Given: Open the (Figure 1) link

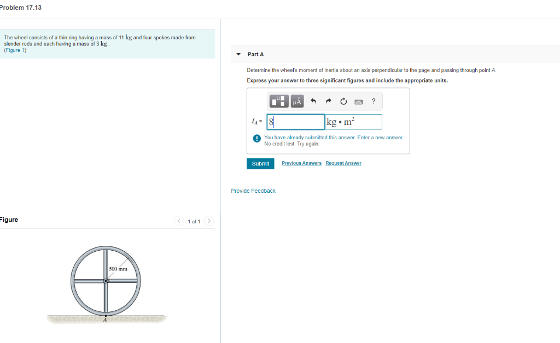Looking at the screenshot, I should click(15, 50).
